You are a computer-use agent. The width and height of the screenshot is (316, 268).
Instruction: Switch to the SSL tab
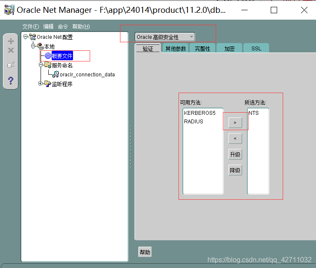click(256, 48)
